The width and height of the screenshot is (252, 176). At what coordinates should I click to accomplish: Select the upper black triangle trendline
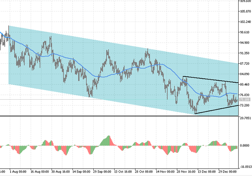[209, 79]
